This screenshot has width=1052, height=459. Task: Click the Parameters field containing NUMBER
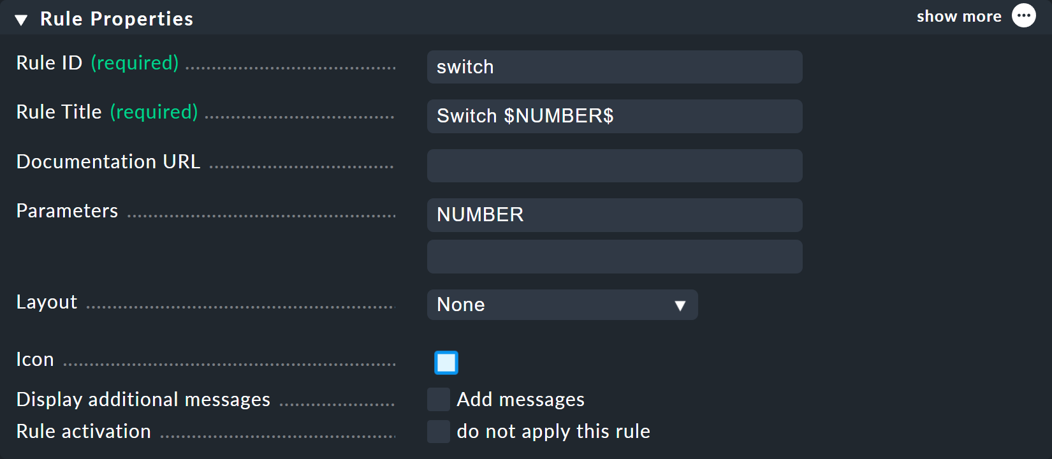[613, 215]
